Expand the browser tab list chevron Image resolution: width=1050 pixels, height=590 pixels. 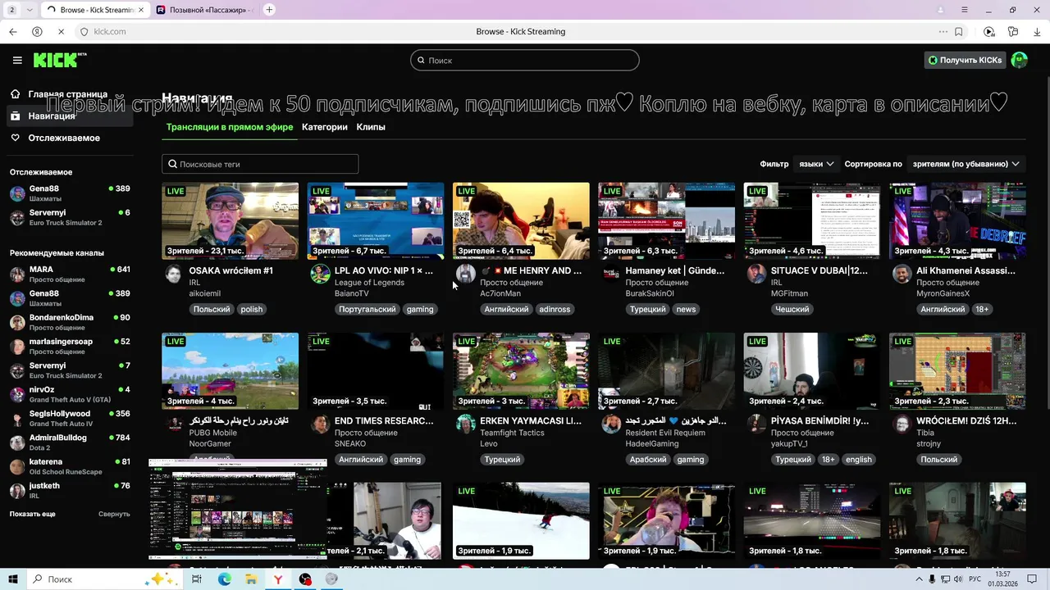coord(30,10)
